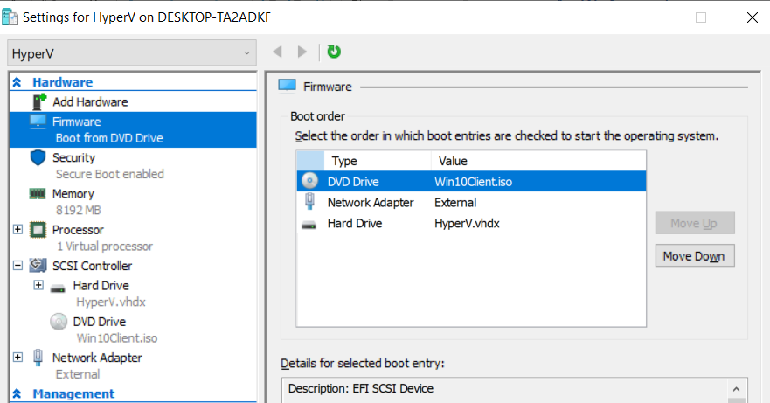Click the Network Adapter icon in boot order
The image size is (770, 403).
coord(309,202)
